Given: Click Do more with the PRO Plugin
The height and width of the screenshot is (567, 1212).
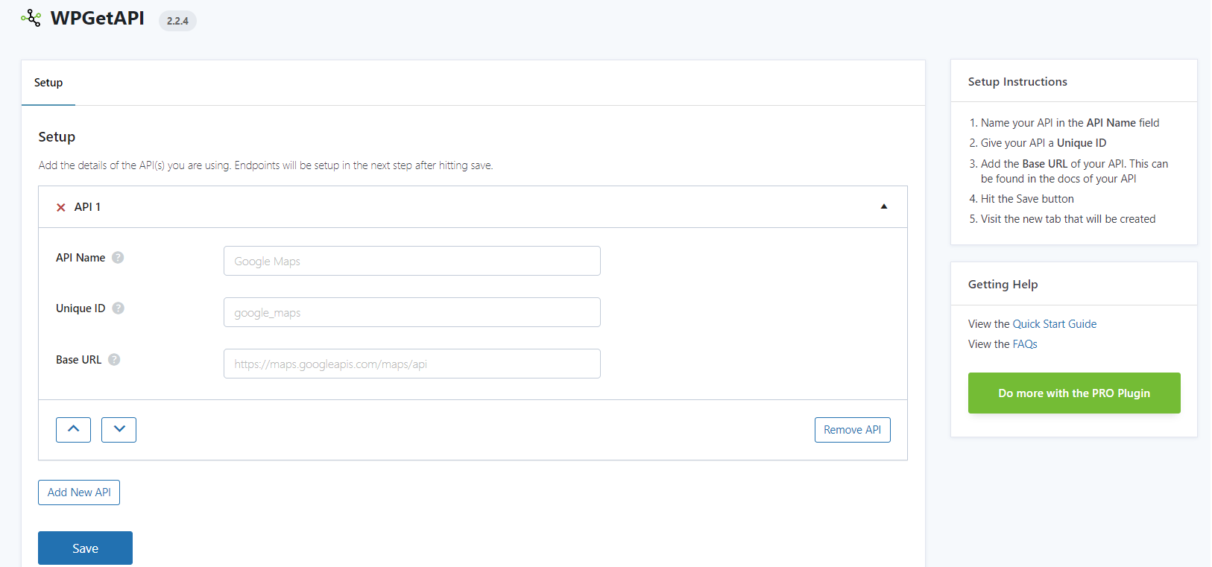Looking at the screenshot, I should click(1073, 393).
